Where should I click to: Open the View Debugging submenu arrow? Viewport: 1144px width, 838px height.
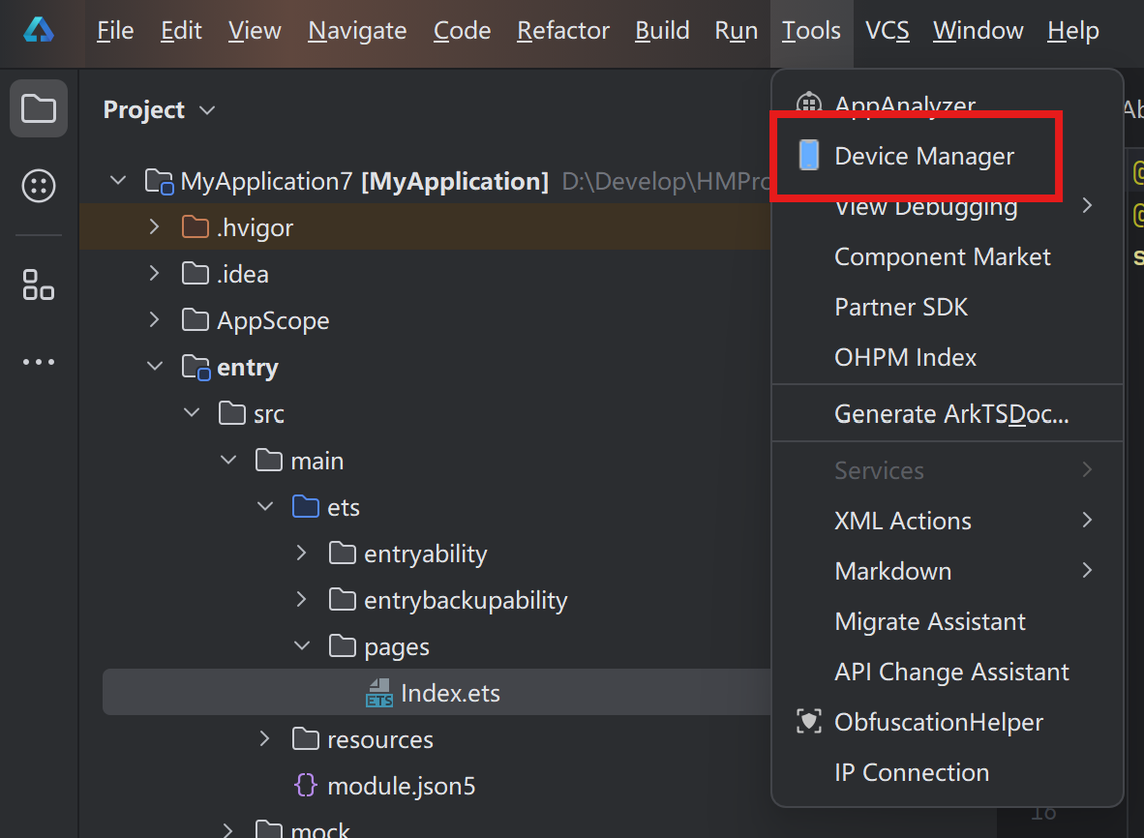tap(1087, 206)
